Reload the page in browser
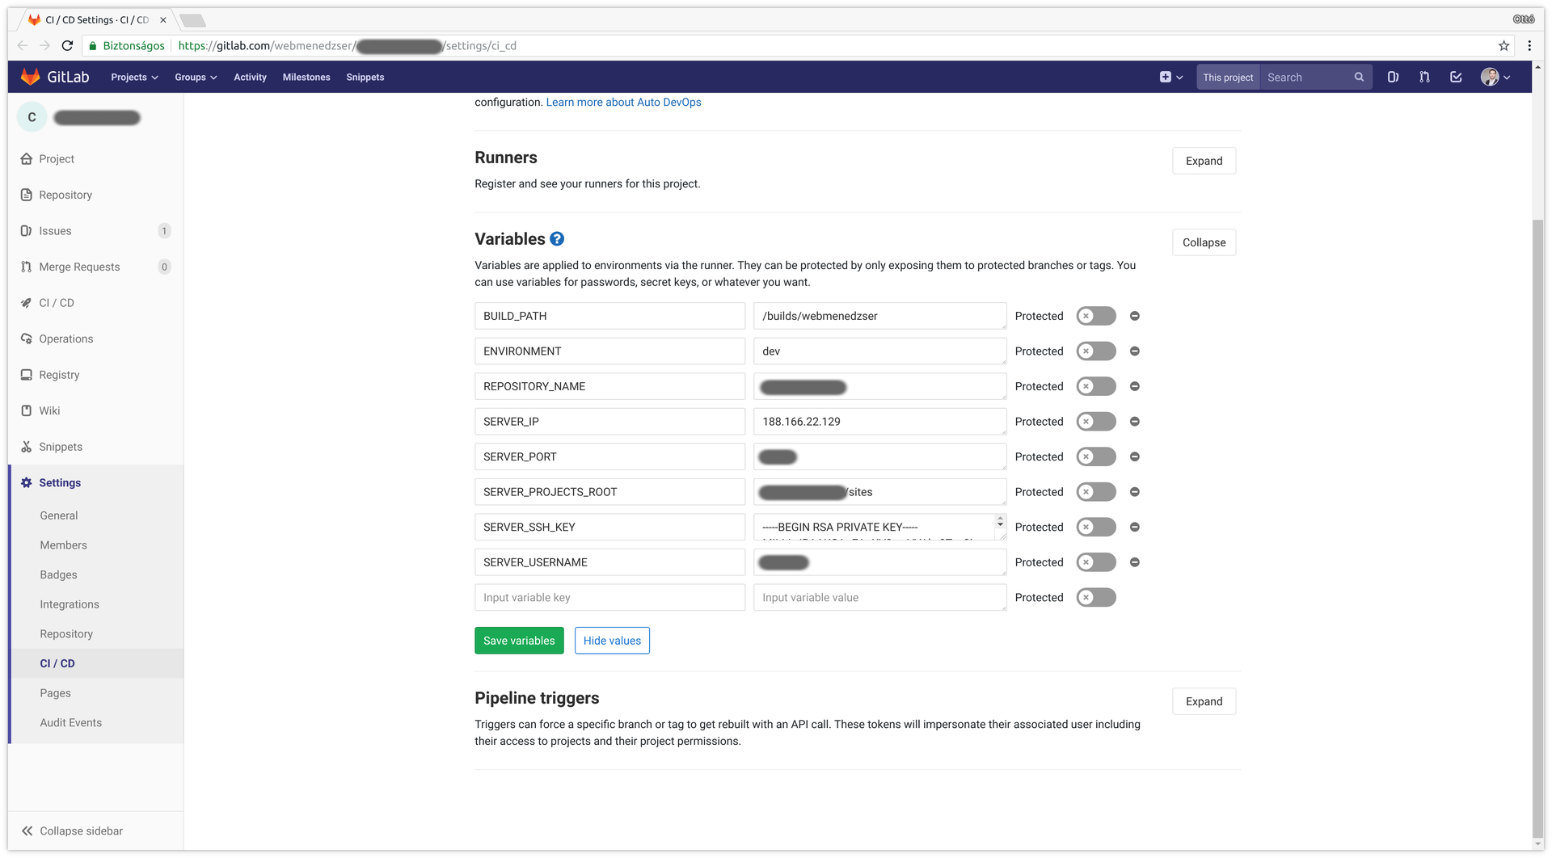Viewport: 1552px width, 858px height. tap(68, 46)
